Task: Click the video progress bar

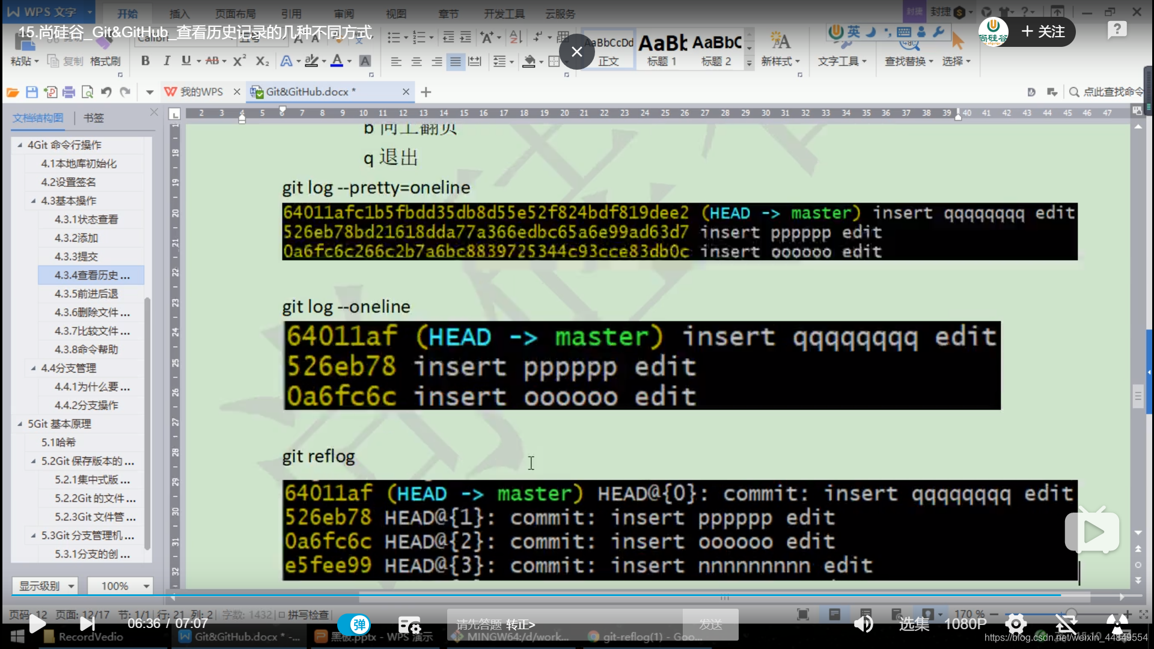Action: (x=577, y=596)
